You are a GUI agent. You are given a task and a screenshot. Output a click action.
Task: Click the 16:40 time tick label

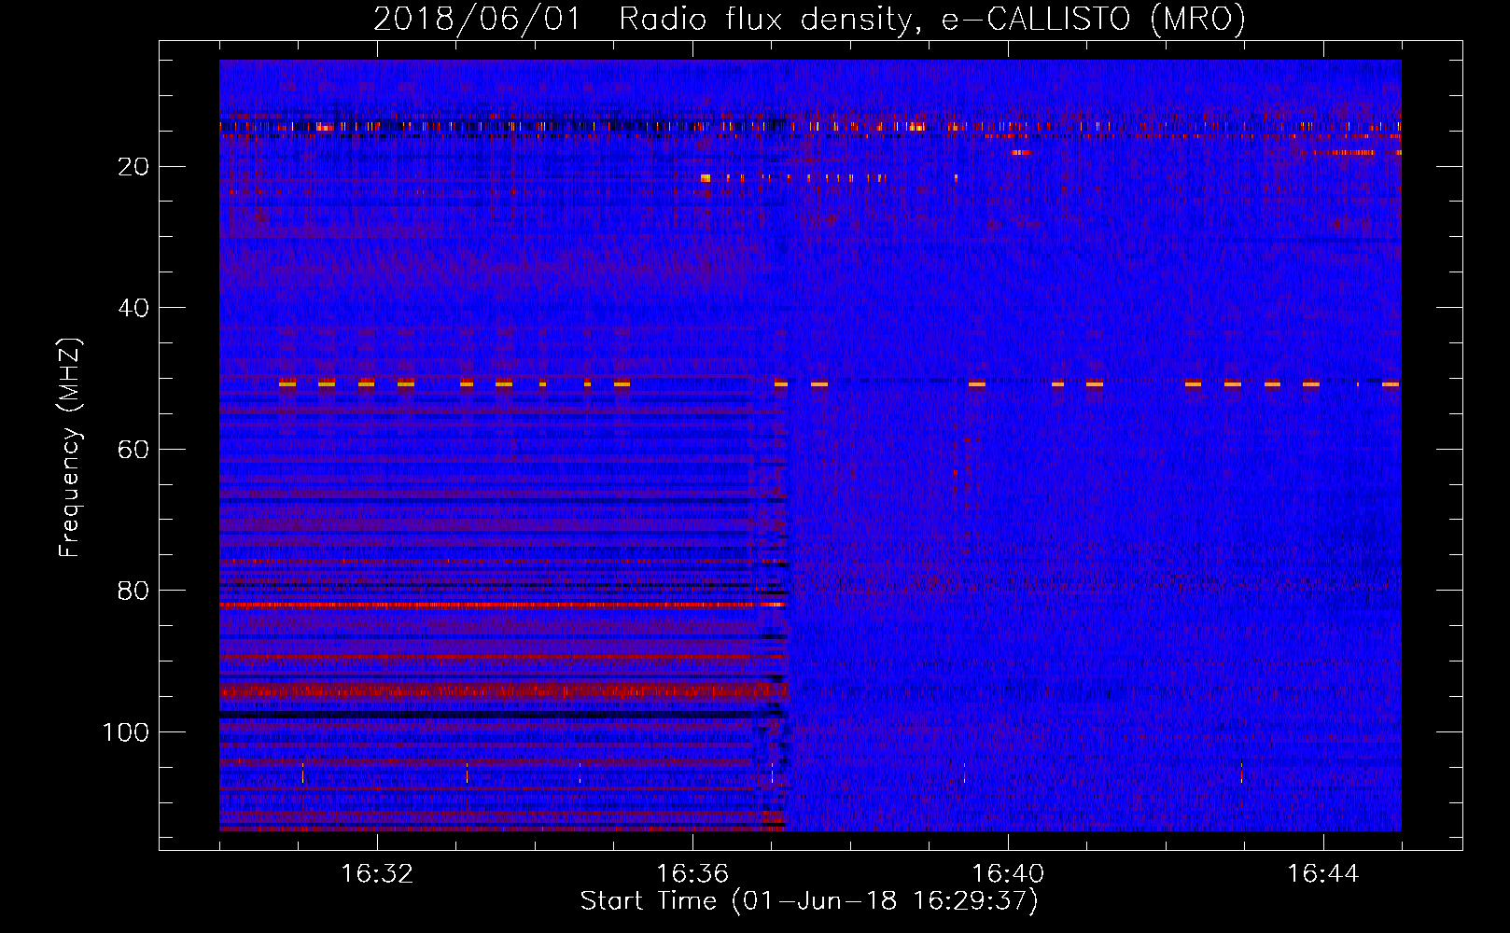[x=1008, y=874]
